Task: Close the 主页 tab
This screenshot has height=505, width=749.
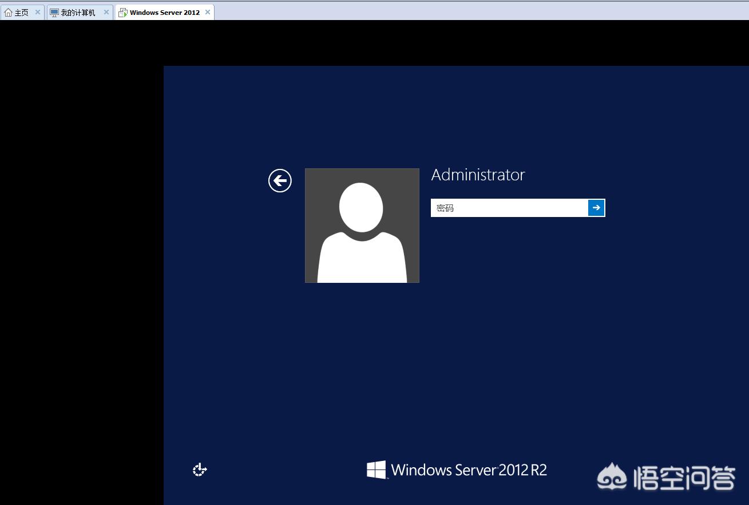Action: (x=38, y=12)
